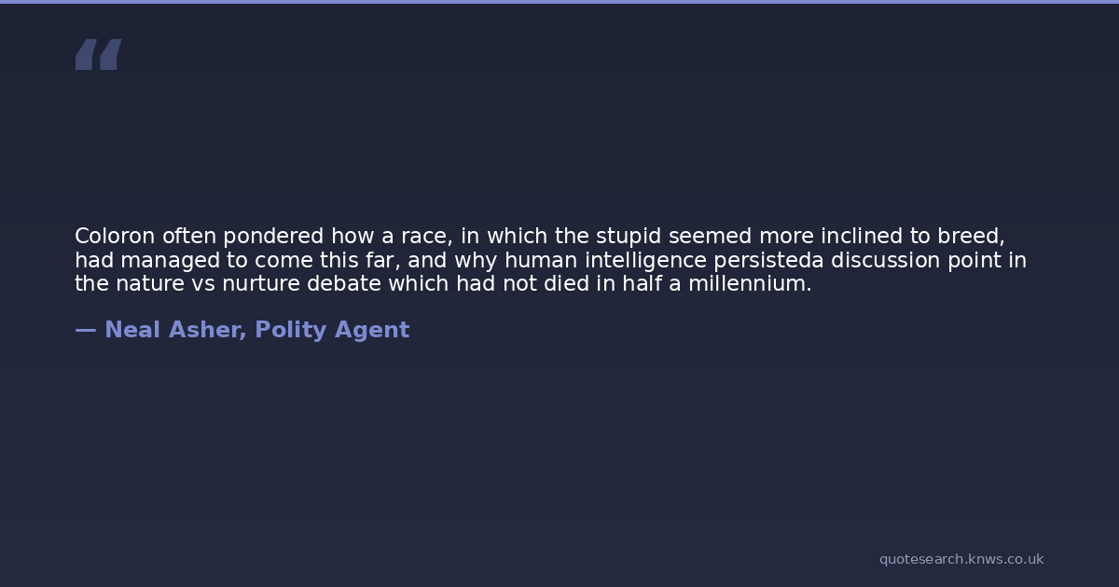The image size is (1119, 587).
Task: Click the phrase discussion point
Action: point(915,261)
